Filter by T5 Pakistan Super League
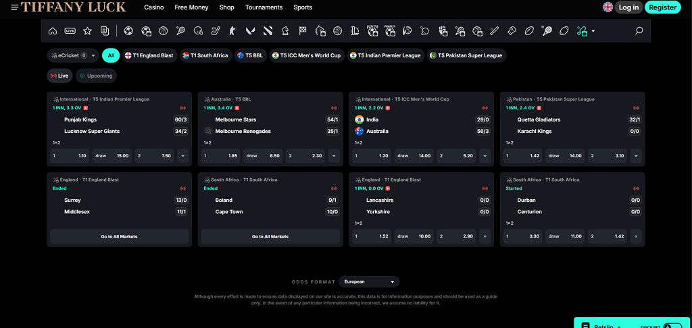692x328 pixels. (x=466, y=55)
